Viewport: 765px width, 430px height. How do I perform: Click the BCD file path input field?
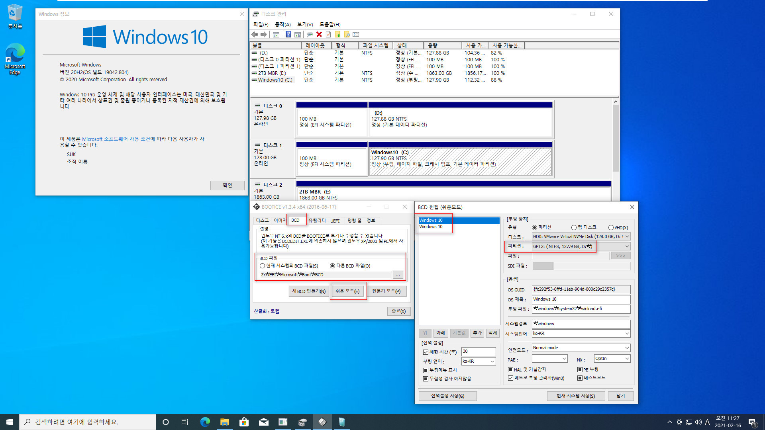[326, 275]
